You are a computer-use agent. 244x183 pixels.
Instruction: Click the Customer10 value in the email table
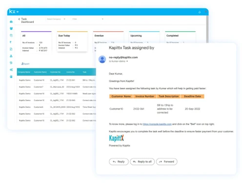pos(116,109)
